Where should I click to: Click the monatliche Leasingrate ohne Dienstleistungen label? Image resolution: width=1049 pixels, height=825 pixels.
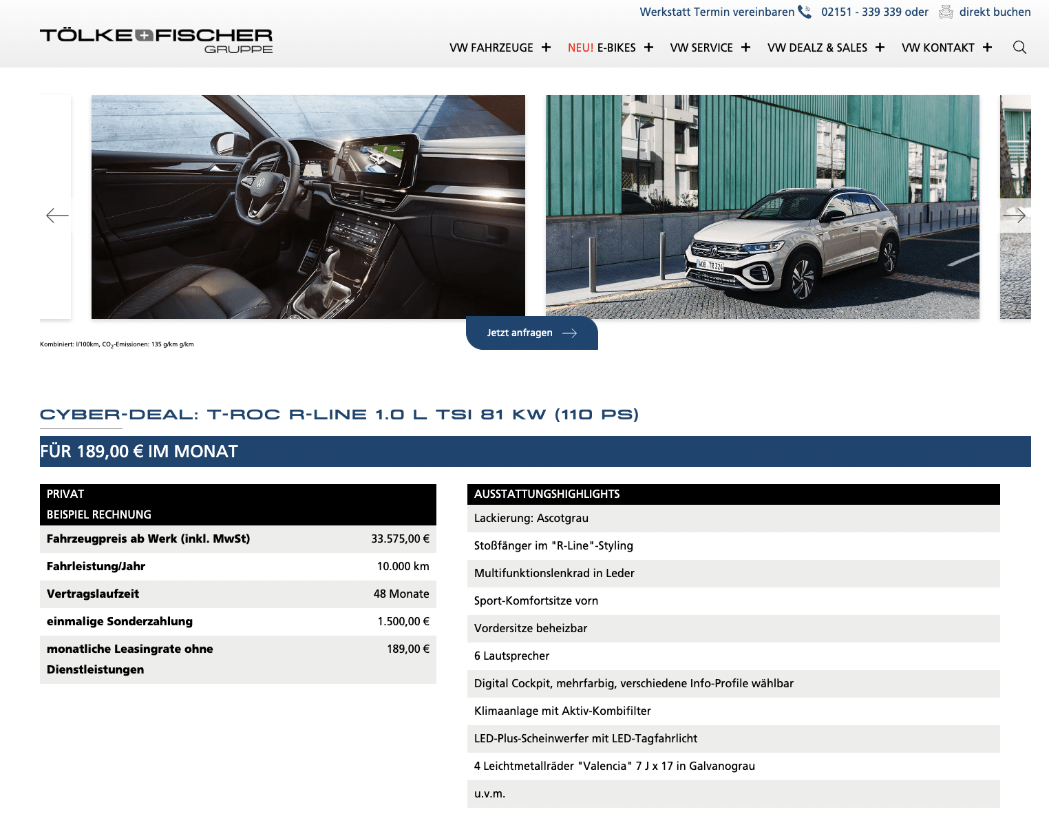click(130, 659)
